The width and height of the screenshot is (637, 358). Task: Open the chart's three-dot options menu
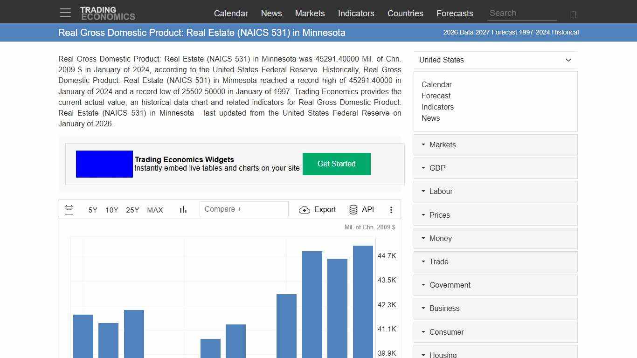(x=391, y=210)
